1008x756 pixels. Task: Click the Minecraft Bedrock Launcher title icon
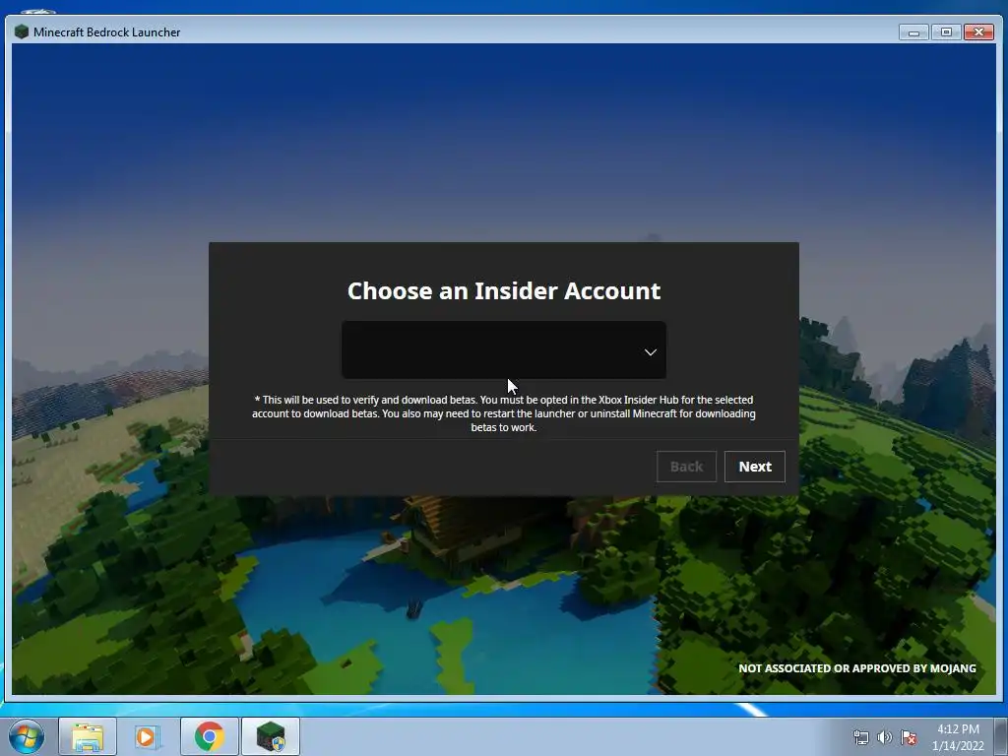[22, 31]
